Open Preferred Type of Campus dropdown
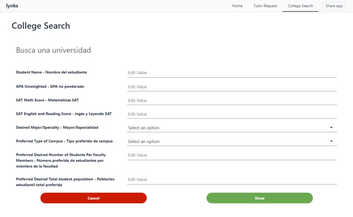Viewport: 353px width, 217px height. [232, 142]
